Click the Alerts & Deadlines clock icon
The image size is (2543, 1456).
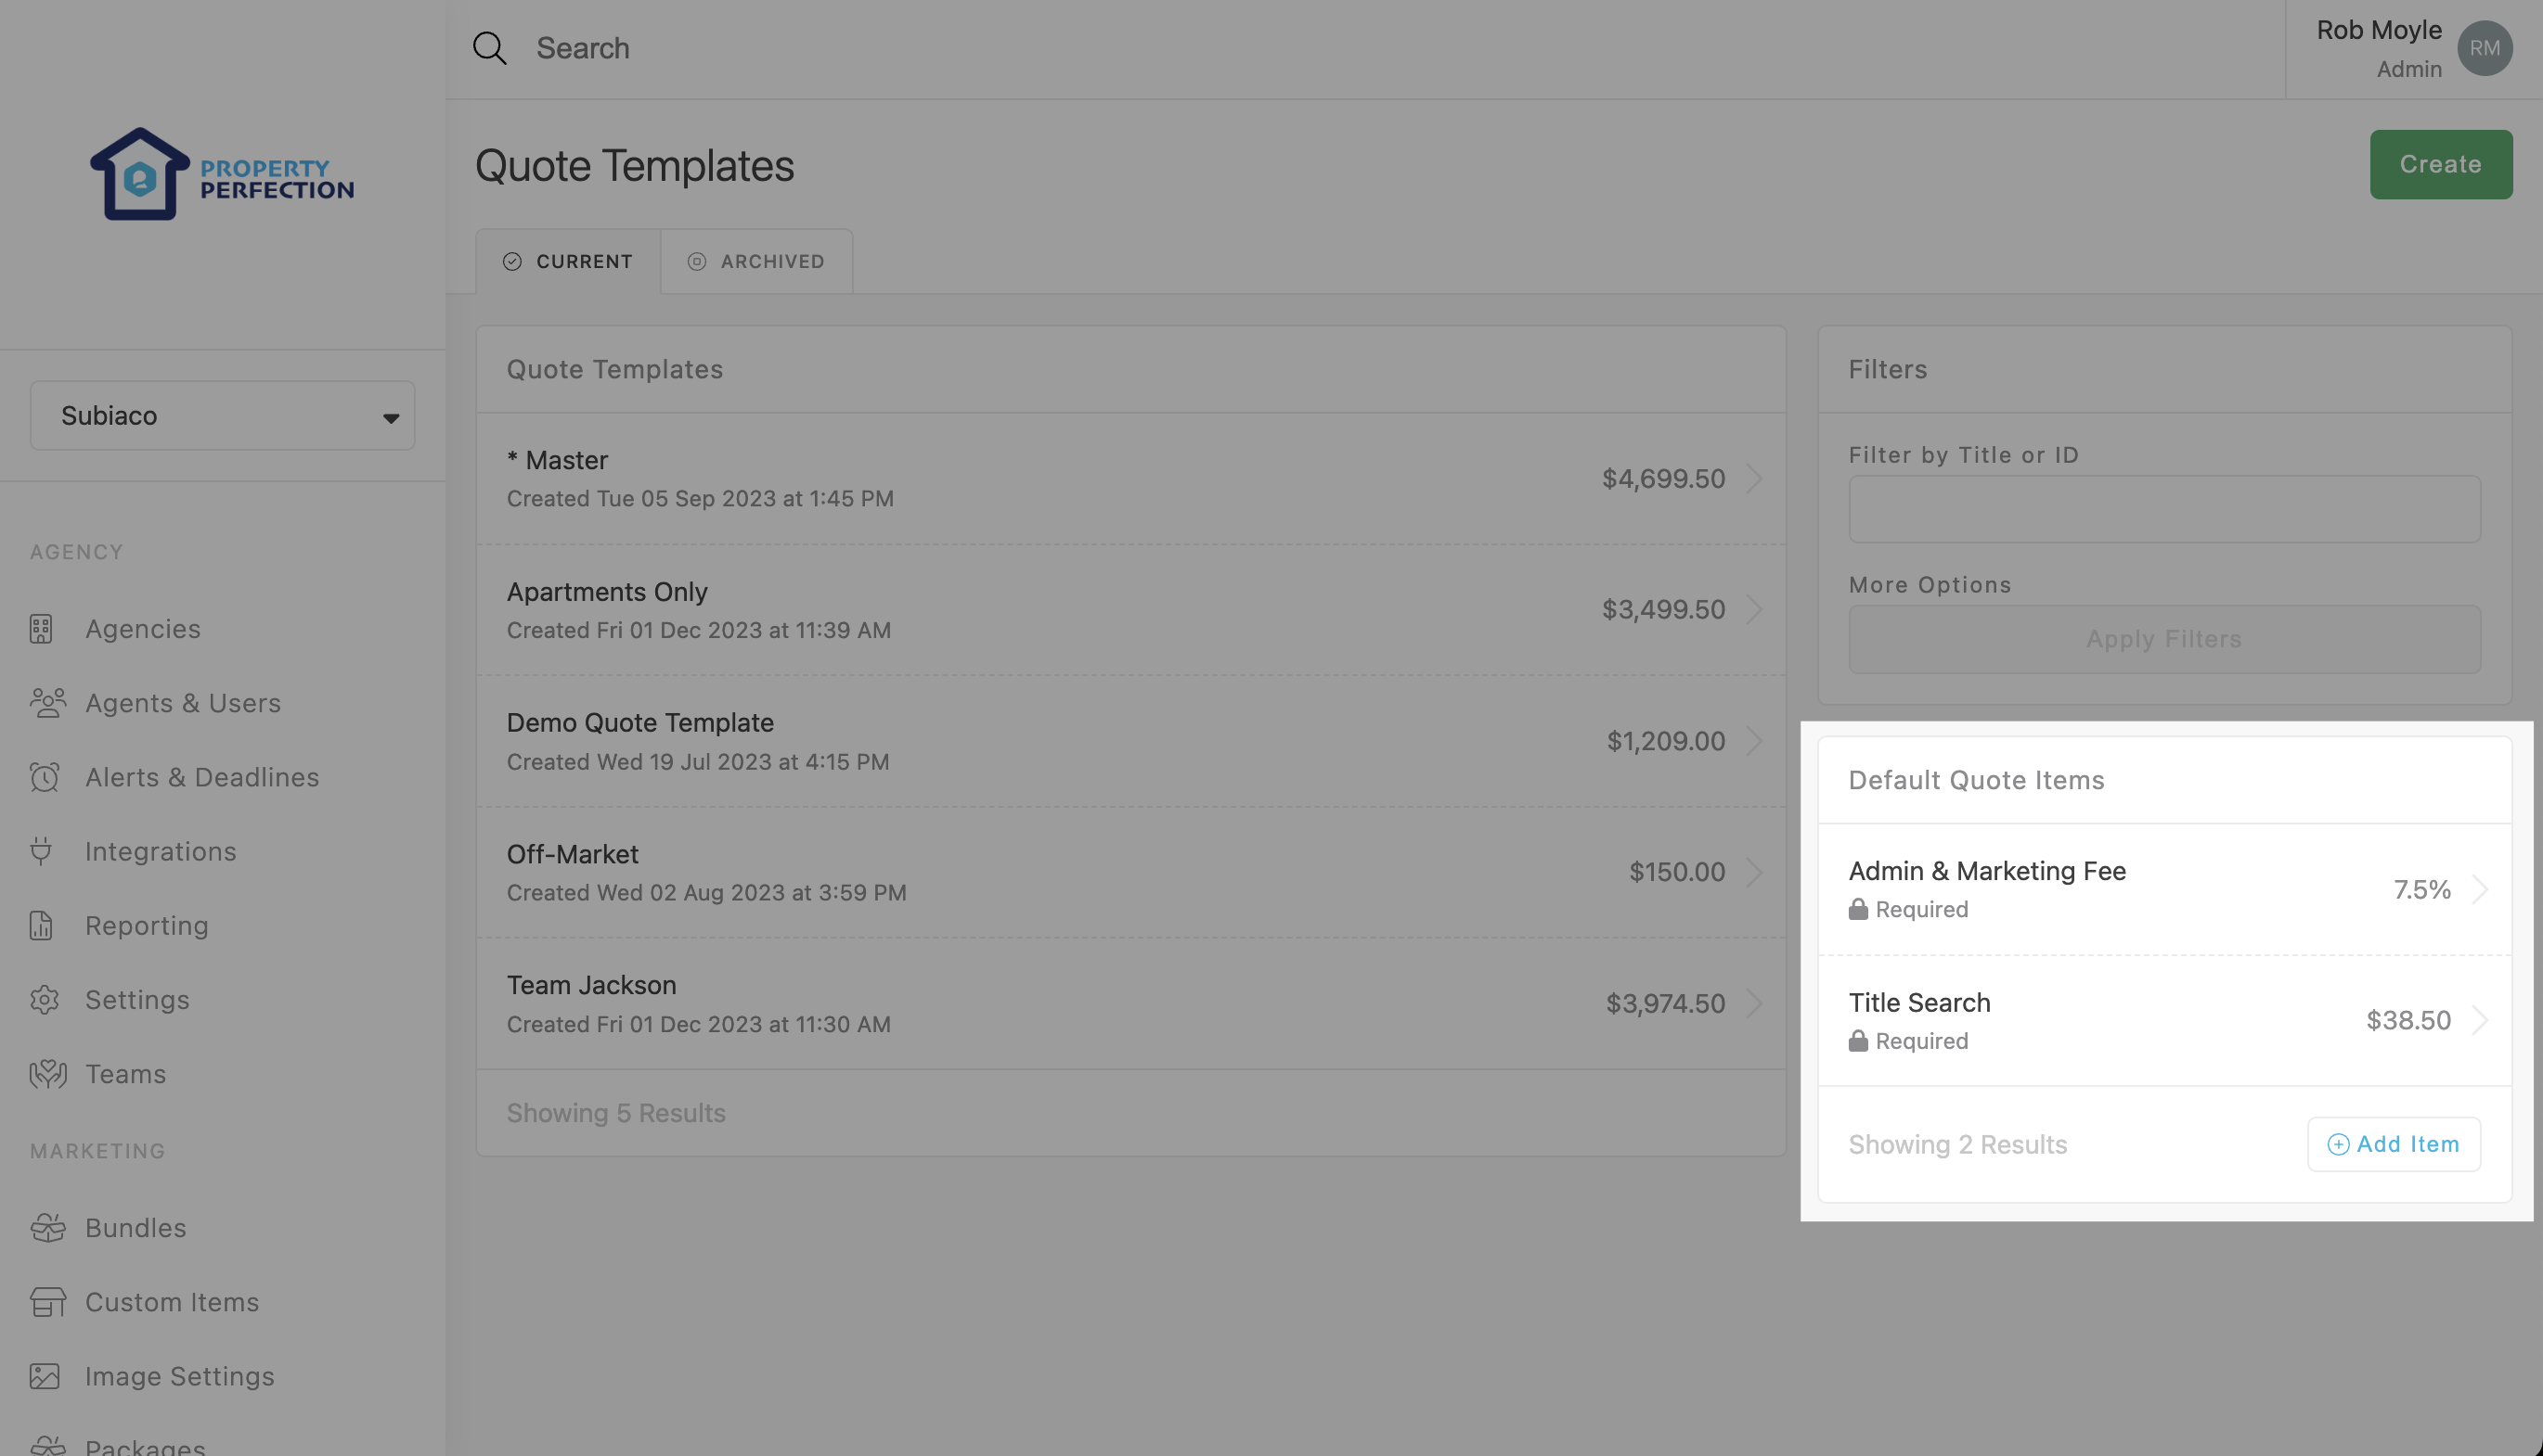(x=44, y=777)
